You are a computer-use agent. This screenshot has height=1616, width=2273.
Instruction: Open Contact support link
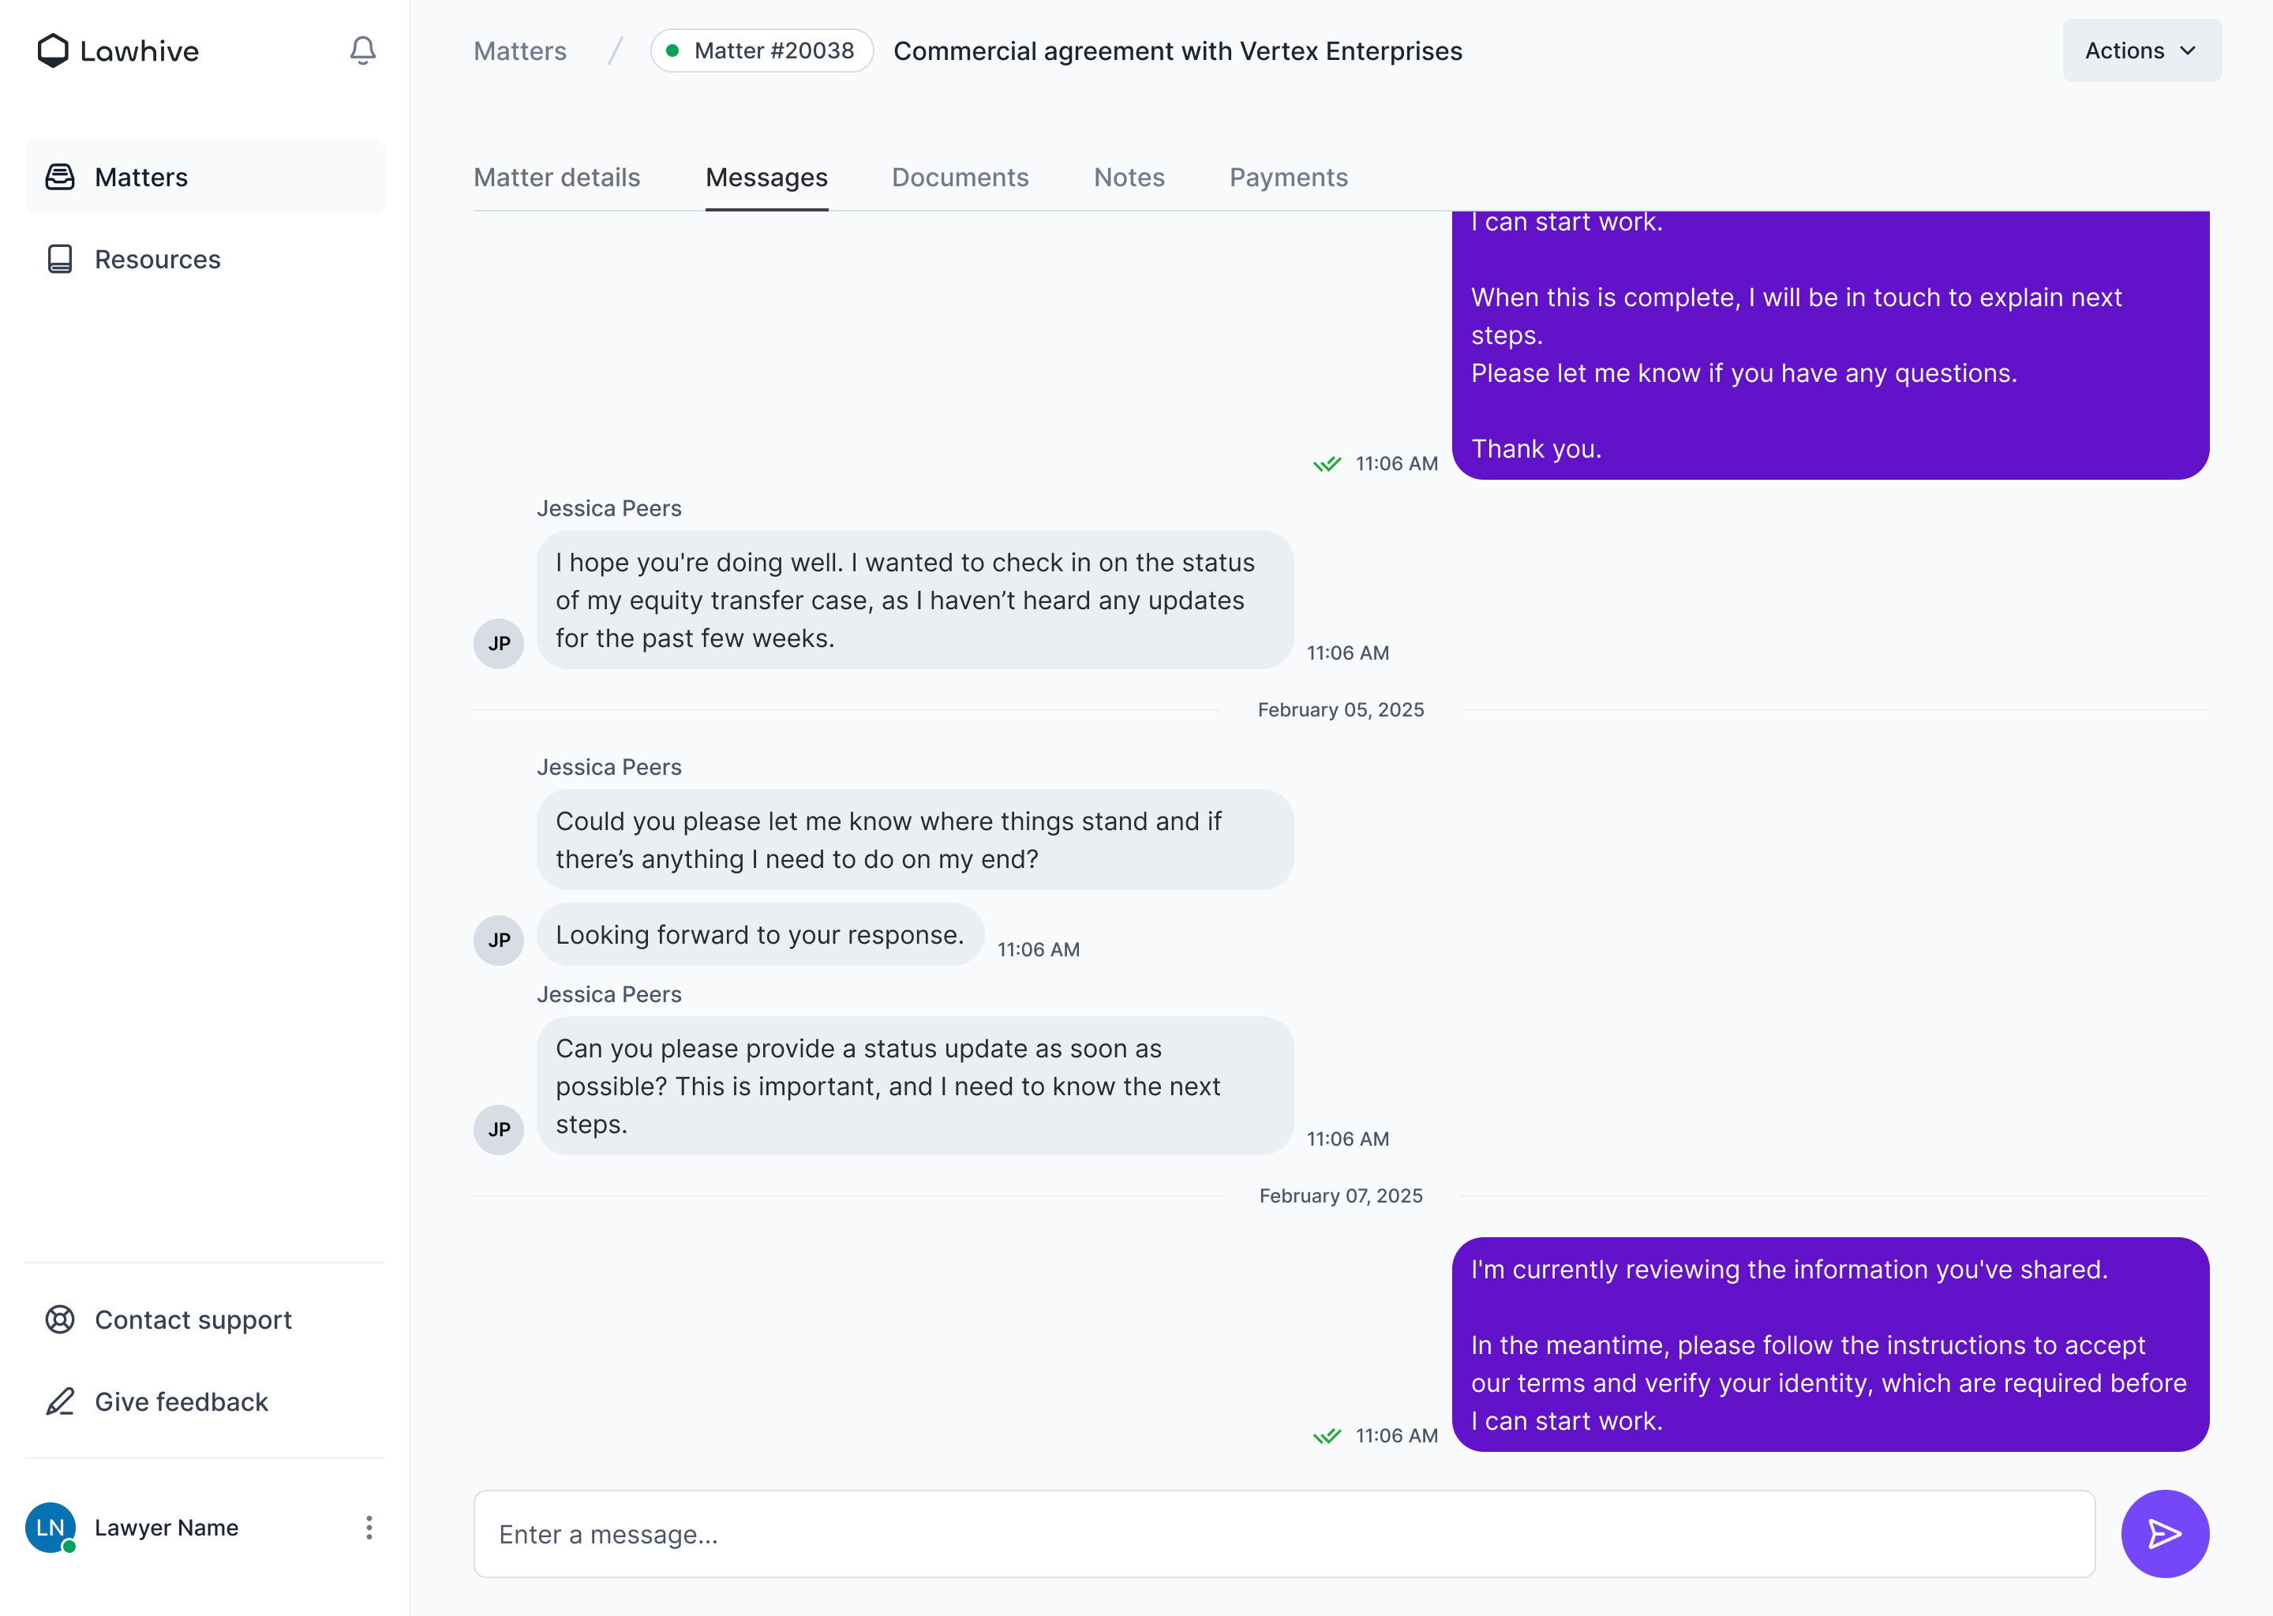pyautogui.click(x=193, y=1319)
